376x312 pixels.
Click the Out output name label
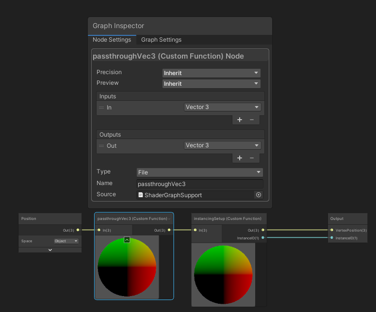coord(112,146)
